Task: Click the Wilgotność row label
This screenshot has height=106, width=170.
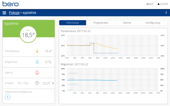Action: tap(11, 62)
